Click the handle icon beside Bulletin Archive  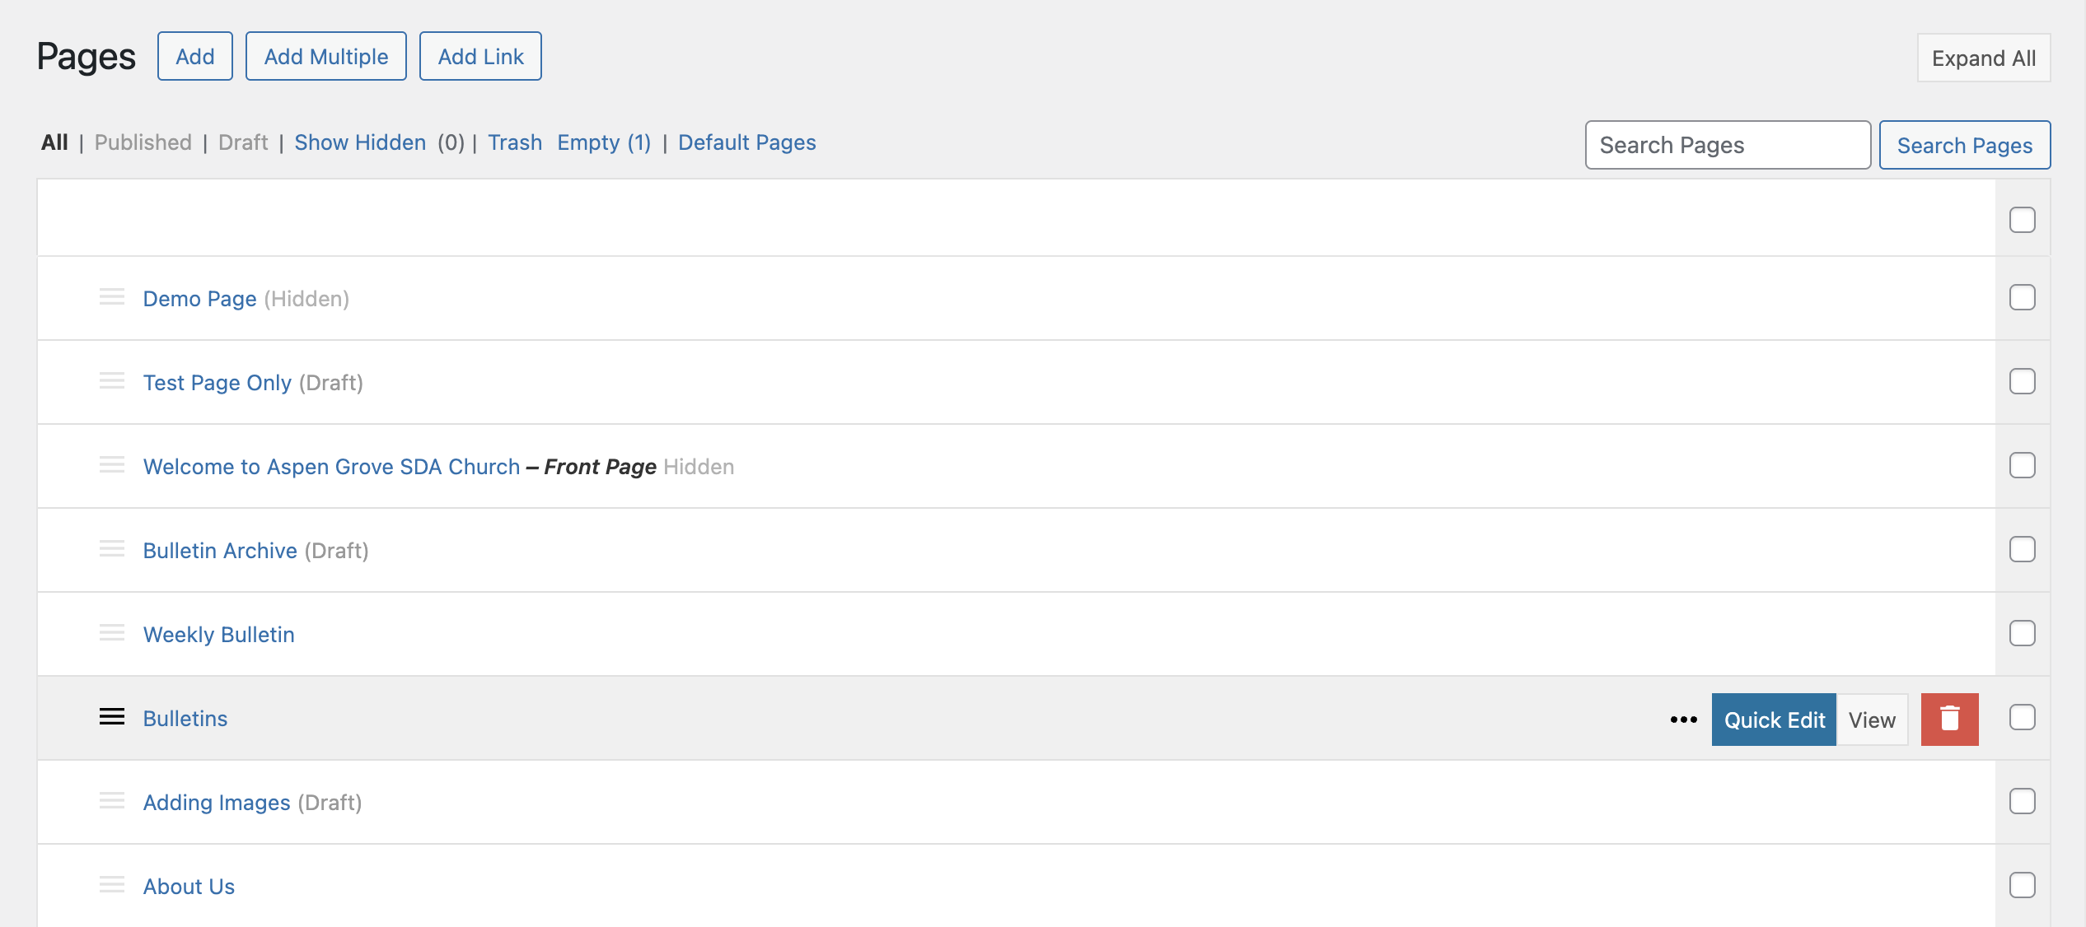[x=111, y=550]
